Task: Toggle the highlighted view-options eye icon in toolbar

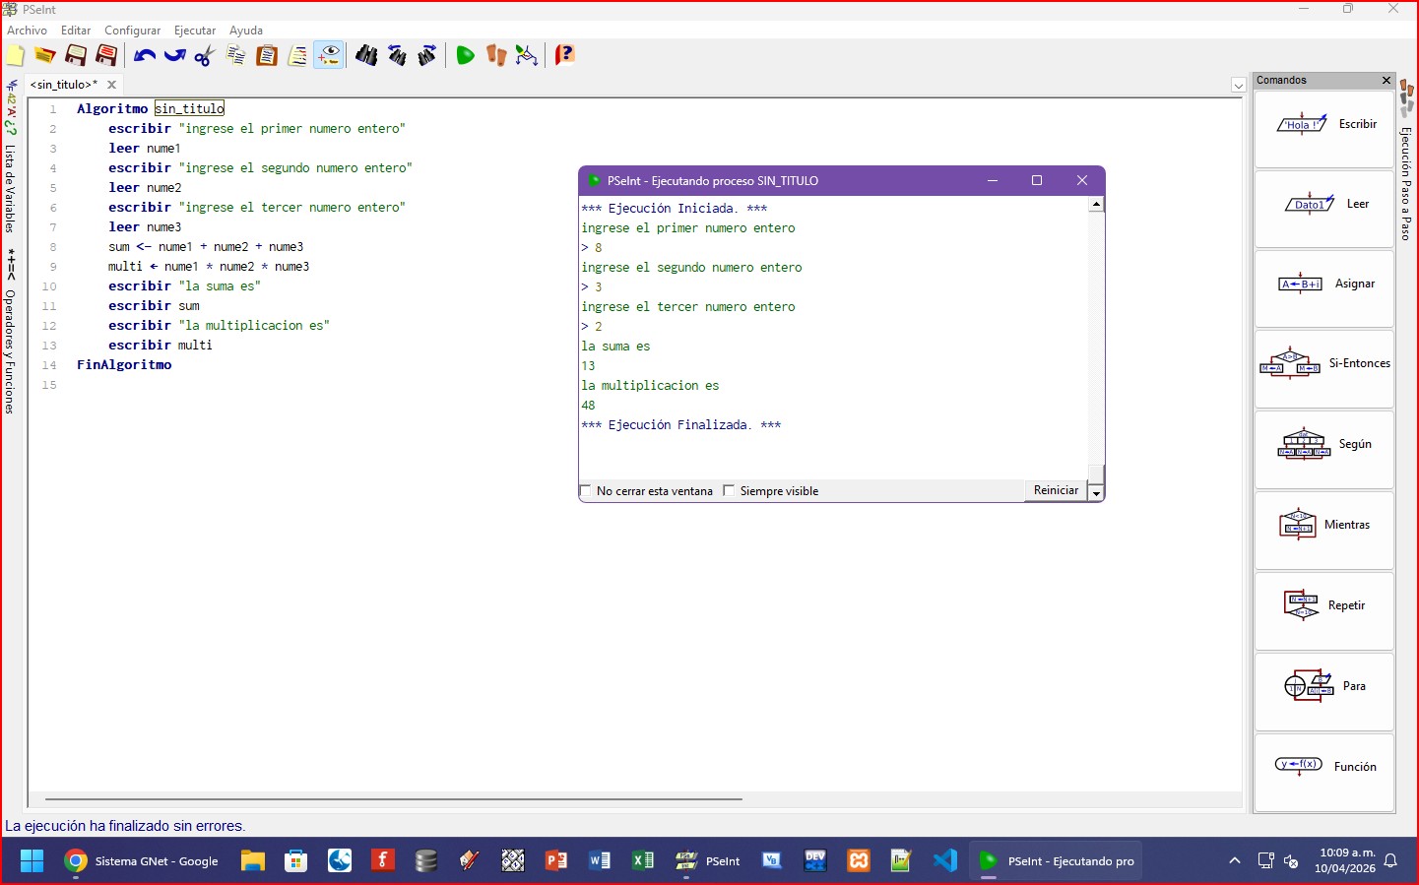Action: (329, 56)
